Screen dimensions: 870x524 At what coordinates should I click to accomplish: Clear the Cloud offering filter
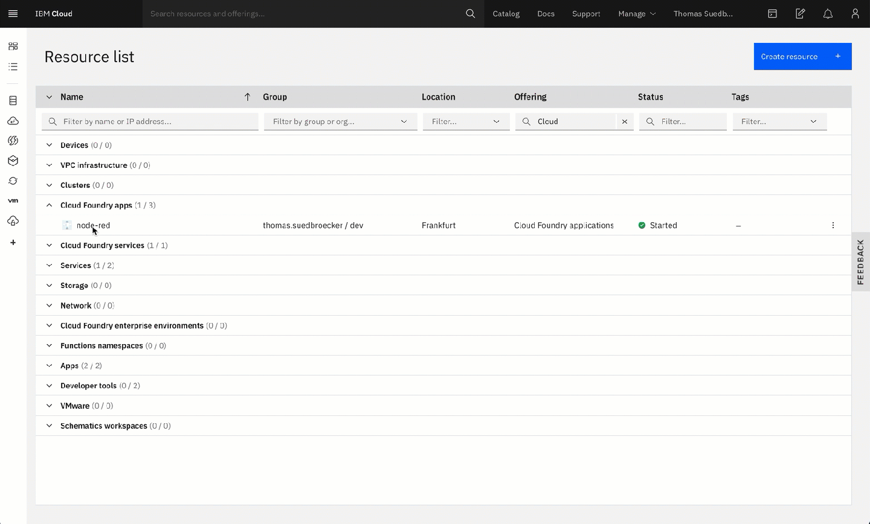[x=625, y=121]
